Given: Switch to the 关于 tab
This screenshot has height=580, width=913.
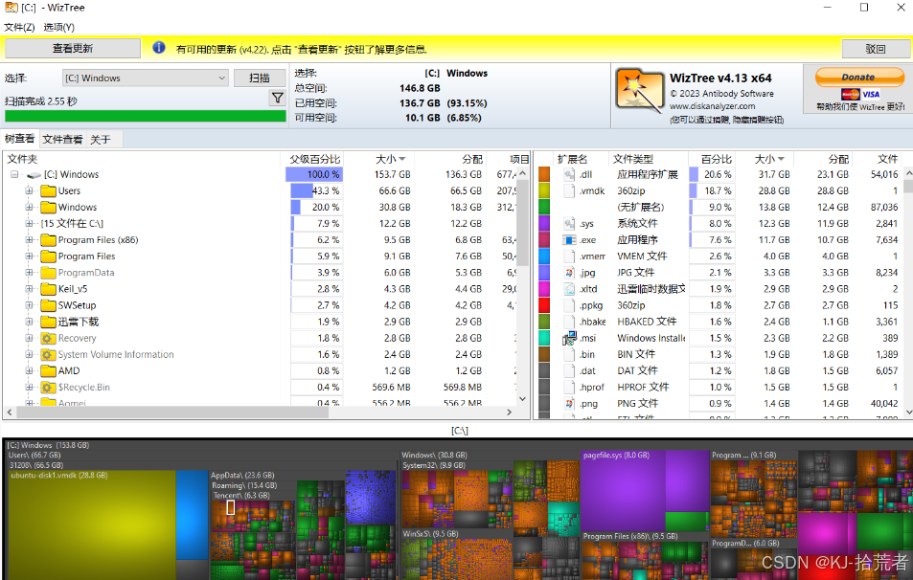Looking at the screenshot, I should point(101,139).
